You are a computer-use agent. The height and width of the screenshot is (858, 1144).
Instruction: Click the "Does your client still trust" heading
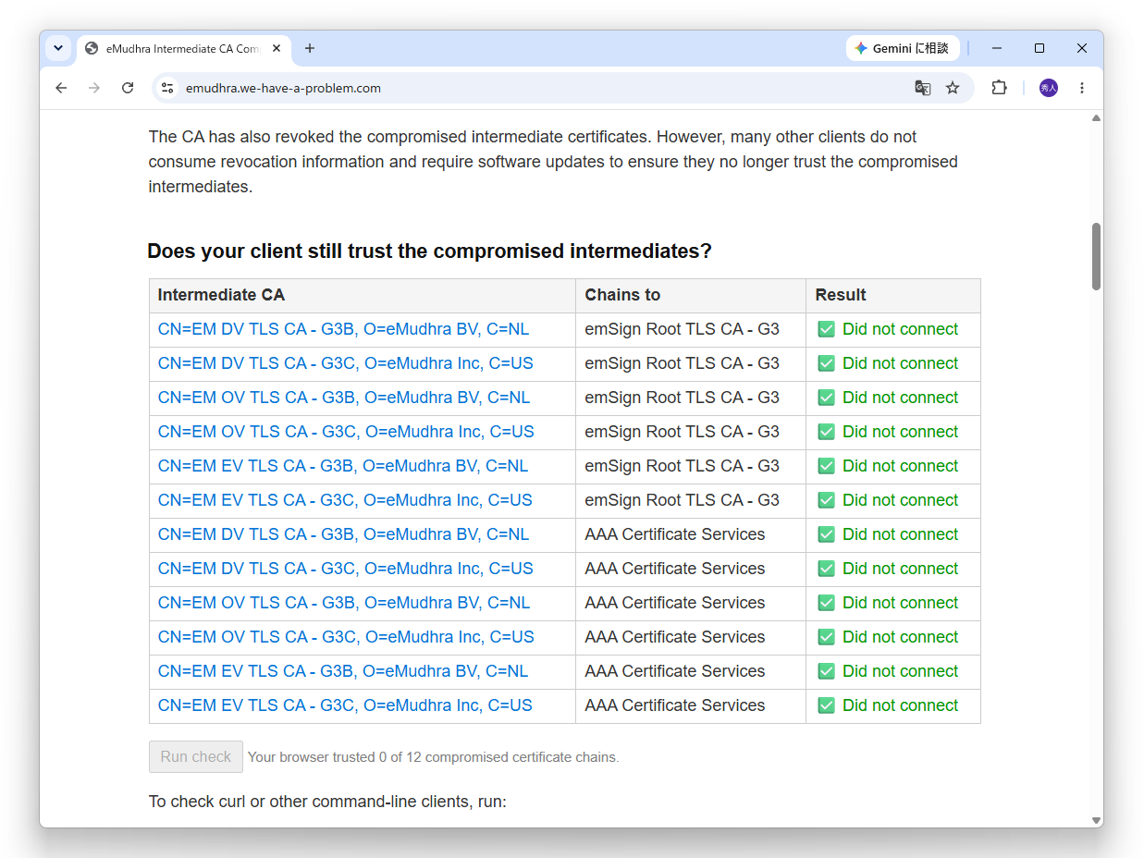pyautogui.click(x=429, y=251)
